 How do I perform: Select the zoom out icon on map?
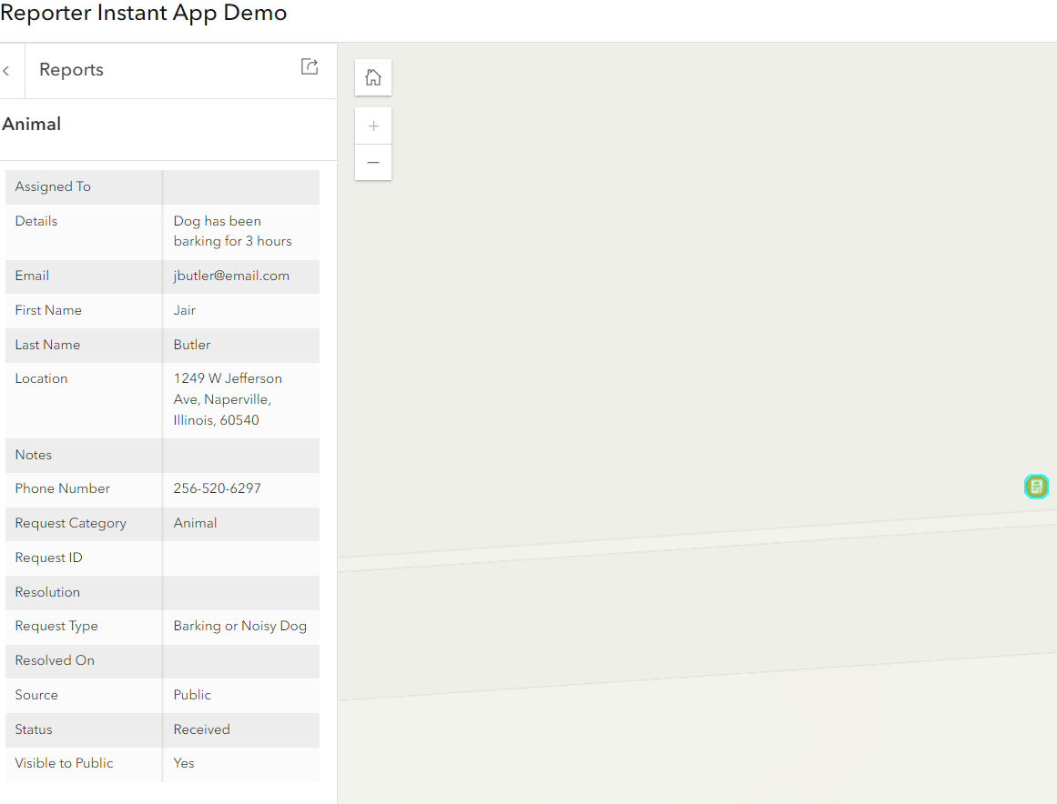click(372, 162)
